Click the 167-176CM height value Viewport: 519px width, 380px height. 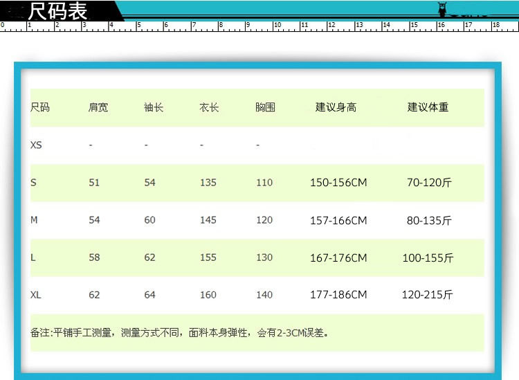(338, 257)
